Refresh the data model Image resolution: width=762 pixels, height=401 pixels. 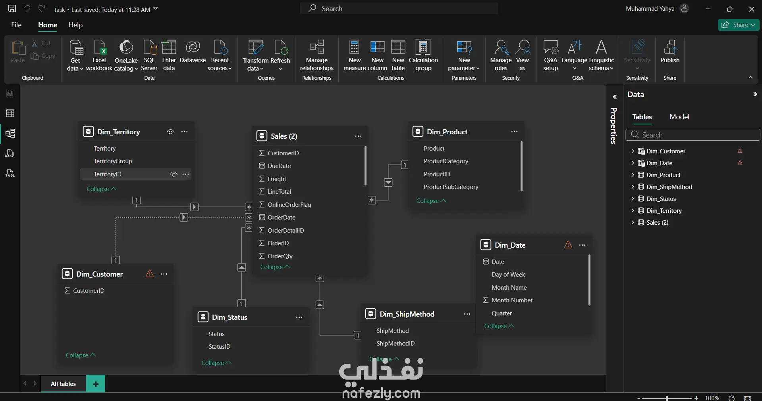pyautogui.click(x=280, y=55)
